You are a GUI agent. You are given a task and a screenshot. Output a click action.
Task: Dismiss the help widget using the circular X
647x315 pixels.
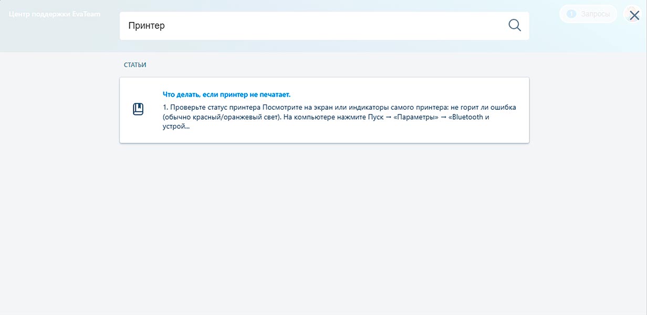coord(633,14)
